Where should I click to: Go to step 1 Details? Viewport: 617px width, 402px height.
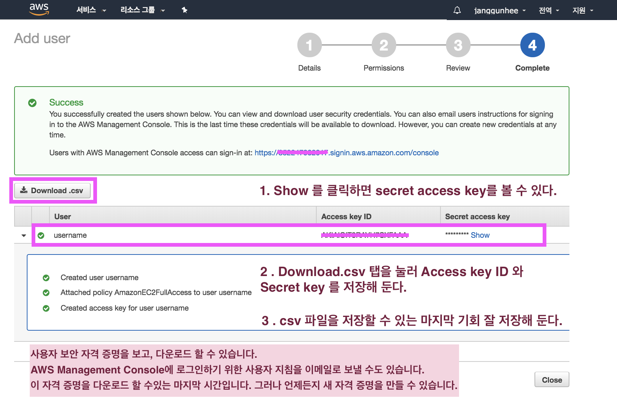coord(309,45)
